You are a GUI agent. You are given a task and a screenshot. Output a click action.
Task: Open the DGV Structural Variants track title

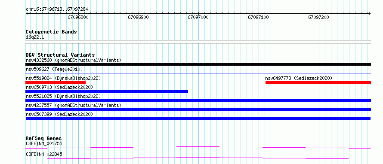click(x=60, y=55)
